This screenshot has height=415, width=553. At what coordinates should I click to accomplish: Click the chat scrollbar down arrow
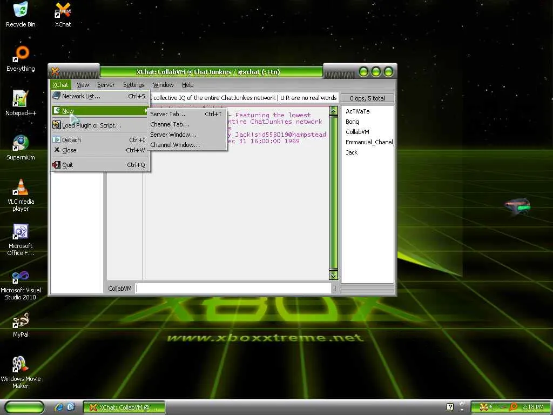(333, 275)
